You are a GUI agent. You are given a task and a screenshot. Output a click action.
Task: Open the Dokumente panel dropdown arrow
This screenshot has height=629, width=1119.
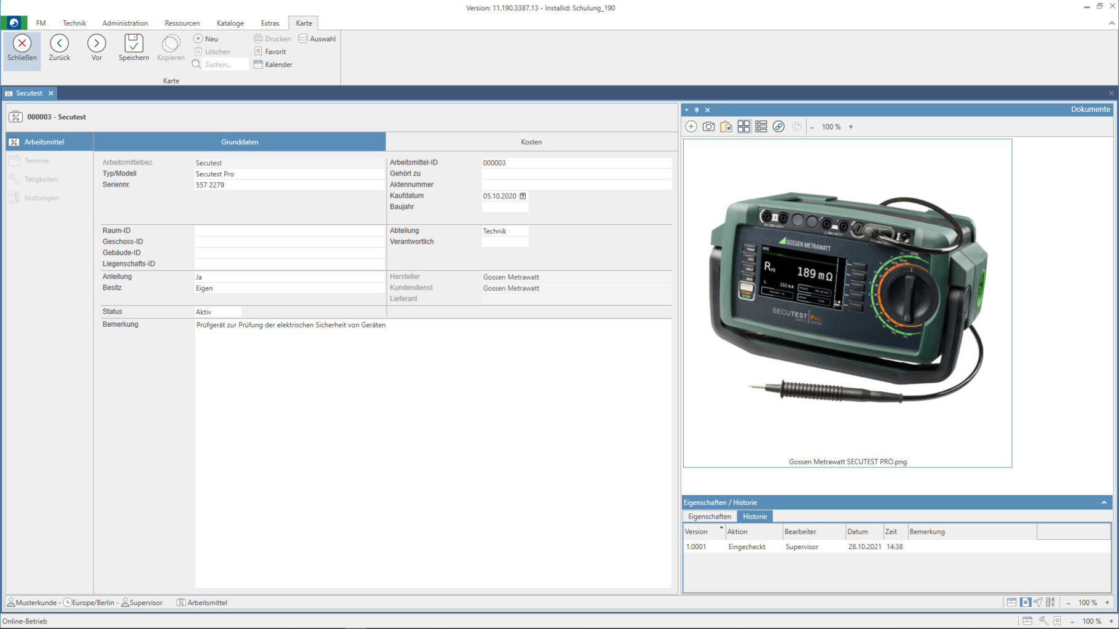click(686, 110)
